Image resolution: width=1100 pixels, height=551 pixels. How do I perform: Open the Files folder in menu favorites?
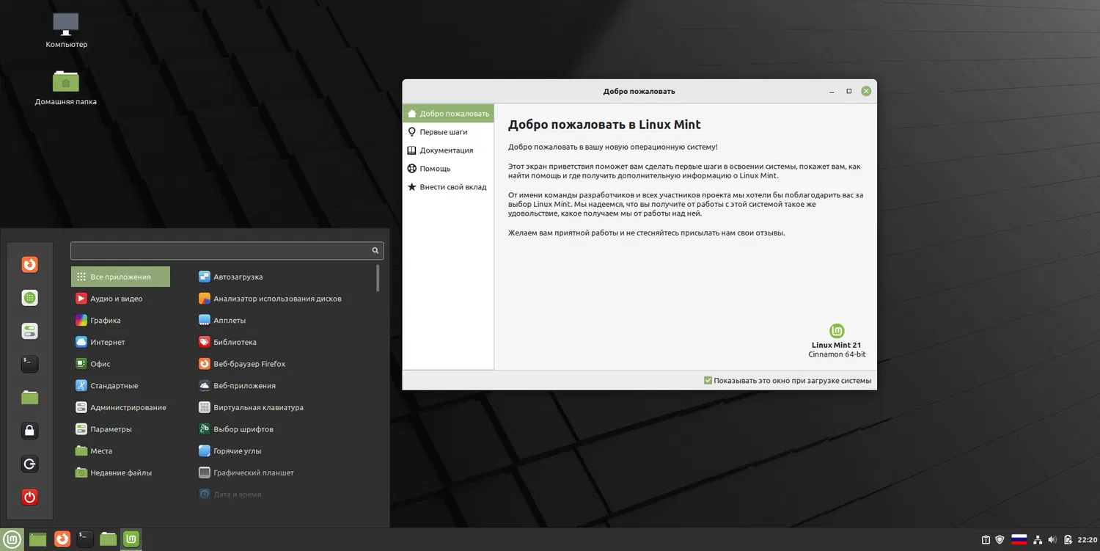point(29,398)
